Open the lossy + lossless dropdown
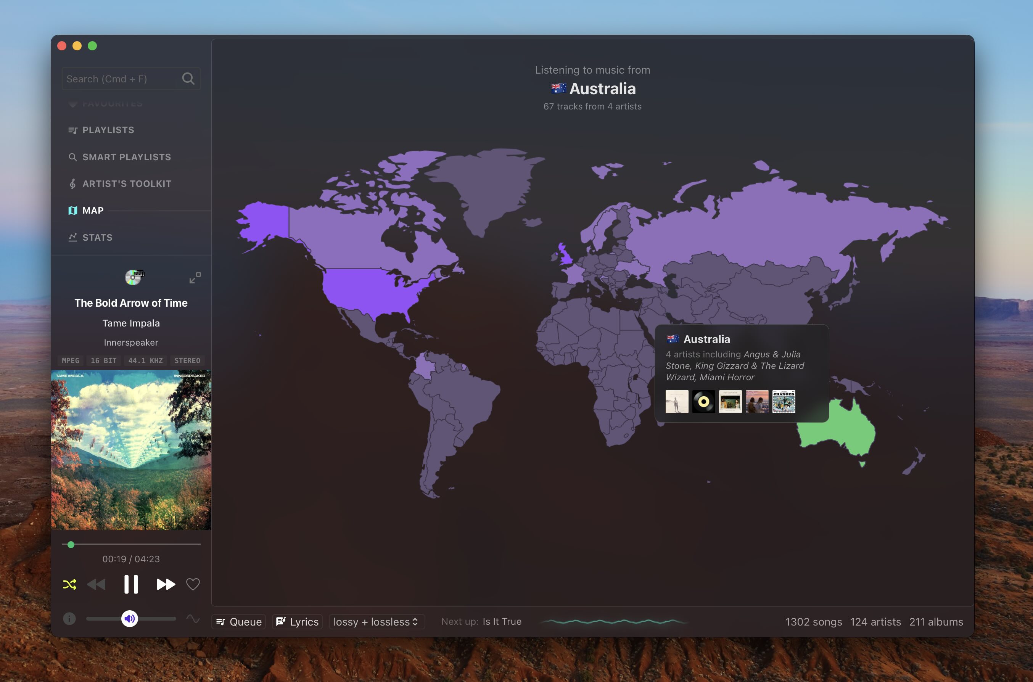This screenshot has height=682, width=1033. (376, 621)
